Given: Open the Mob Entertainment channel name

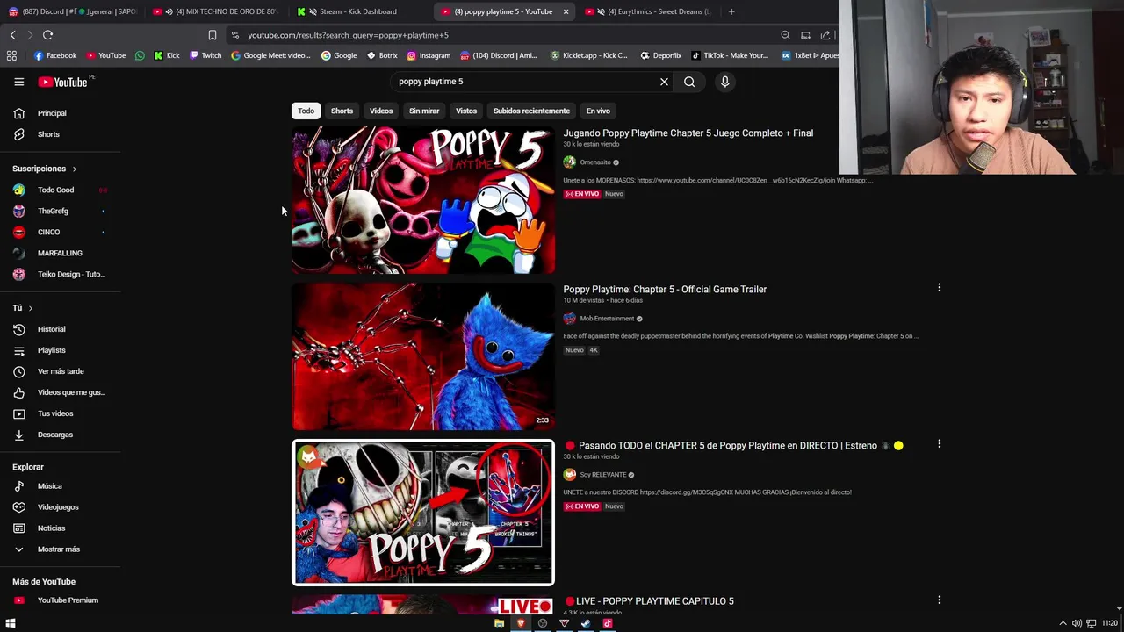Looking at the screenshot, I should (607, 319).
